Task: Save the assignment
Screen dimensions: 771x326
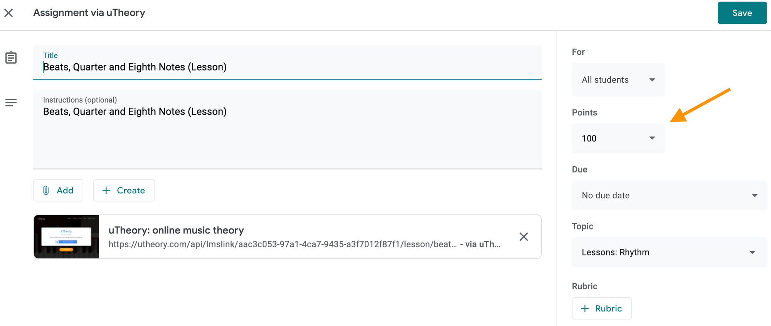Action: point(742,13)
